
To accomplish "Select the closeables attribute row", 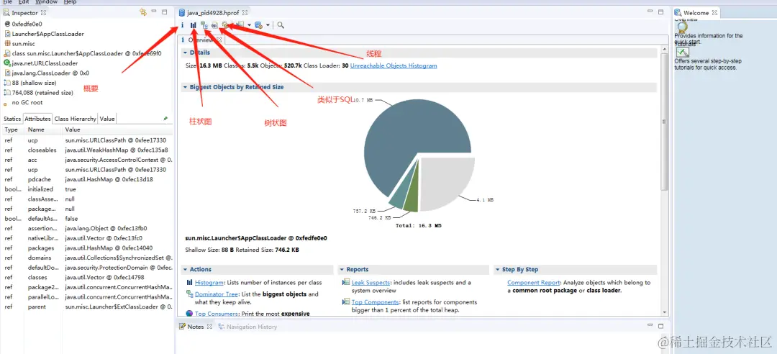I will point(88,150).
